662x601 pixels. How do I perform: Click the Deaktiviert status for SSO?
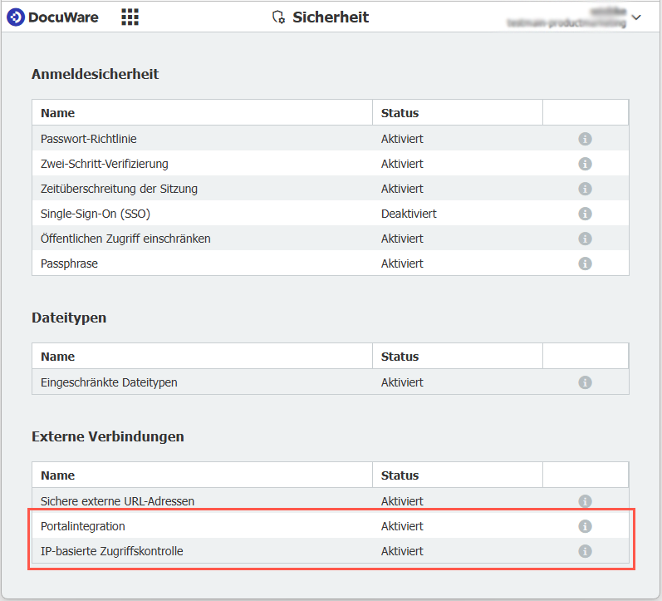(x=409, y=214)
